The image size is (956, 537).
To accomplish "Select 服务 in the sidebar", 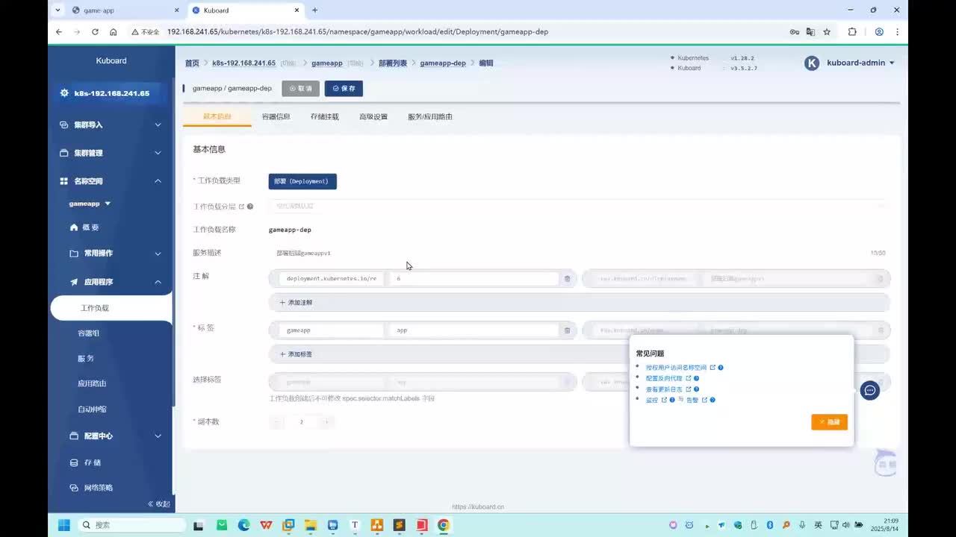I will (x=86, y=359).
